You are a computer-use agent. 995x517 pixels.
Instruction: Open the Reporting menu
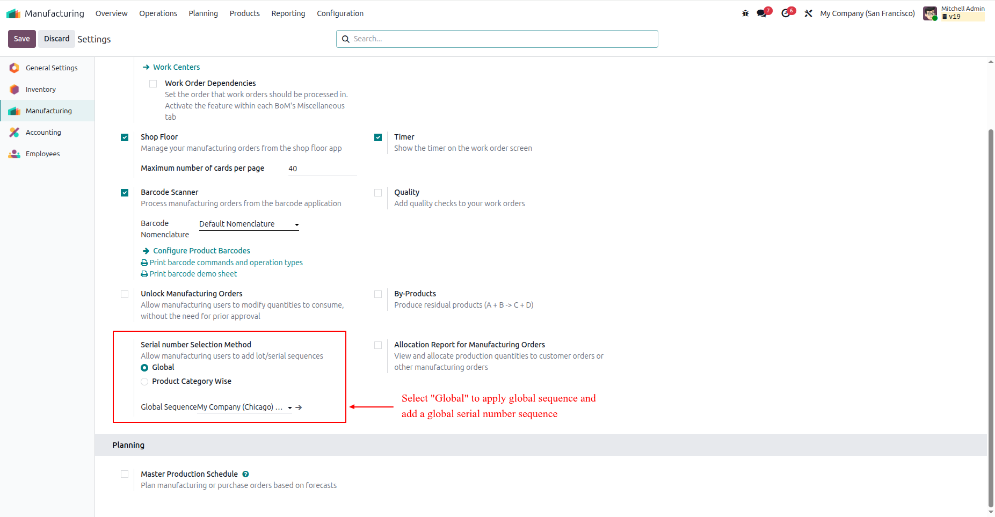(x=288, y=13)
